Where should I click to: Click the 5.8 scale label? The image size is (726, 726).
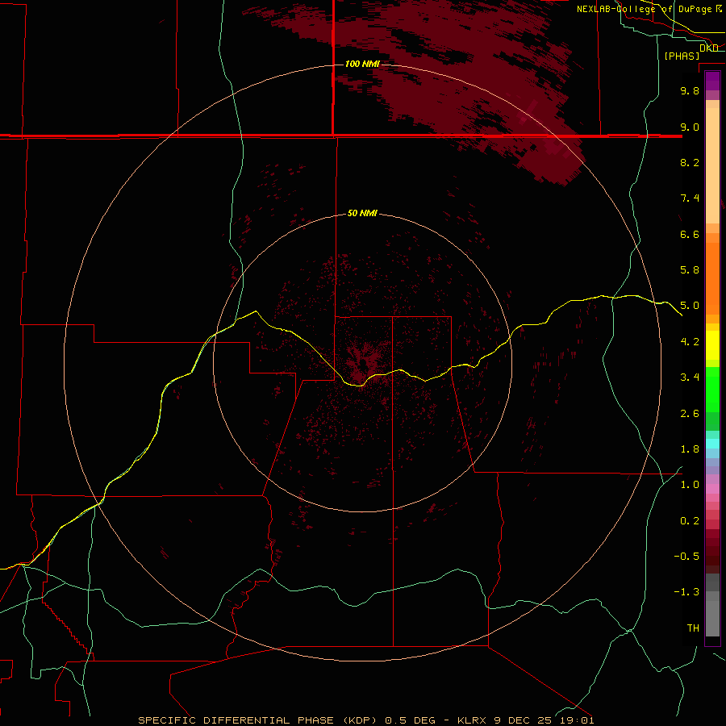click(690, 270)
